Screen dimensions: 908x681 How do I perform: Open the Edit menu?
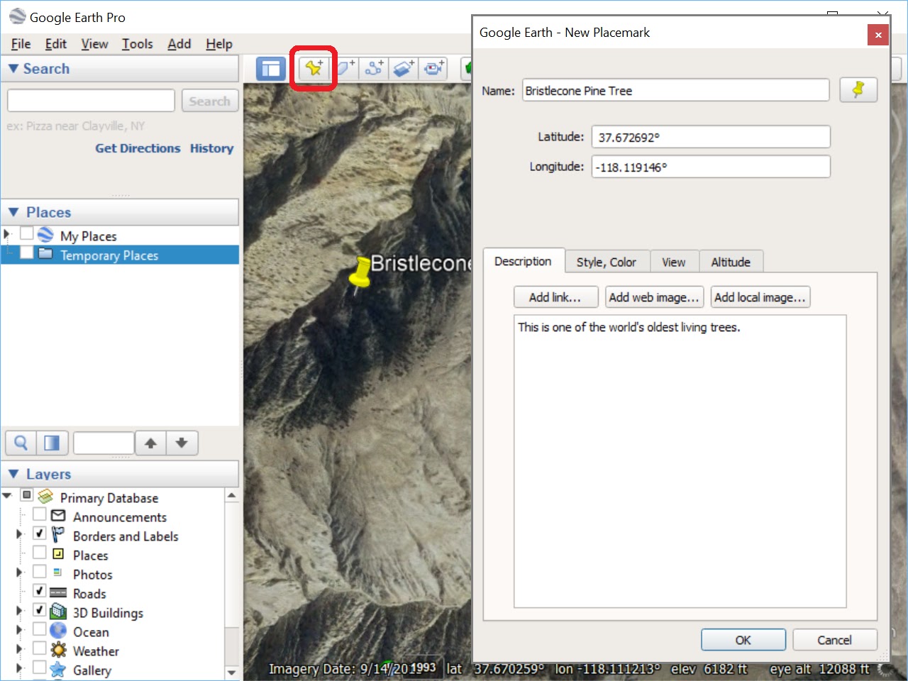(x=55, y=44)
